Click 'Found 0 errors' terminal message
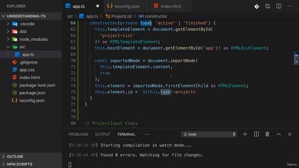This screenshot has height=168, width=299. point(118,155)
